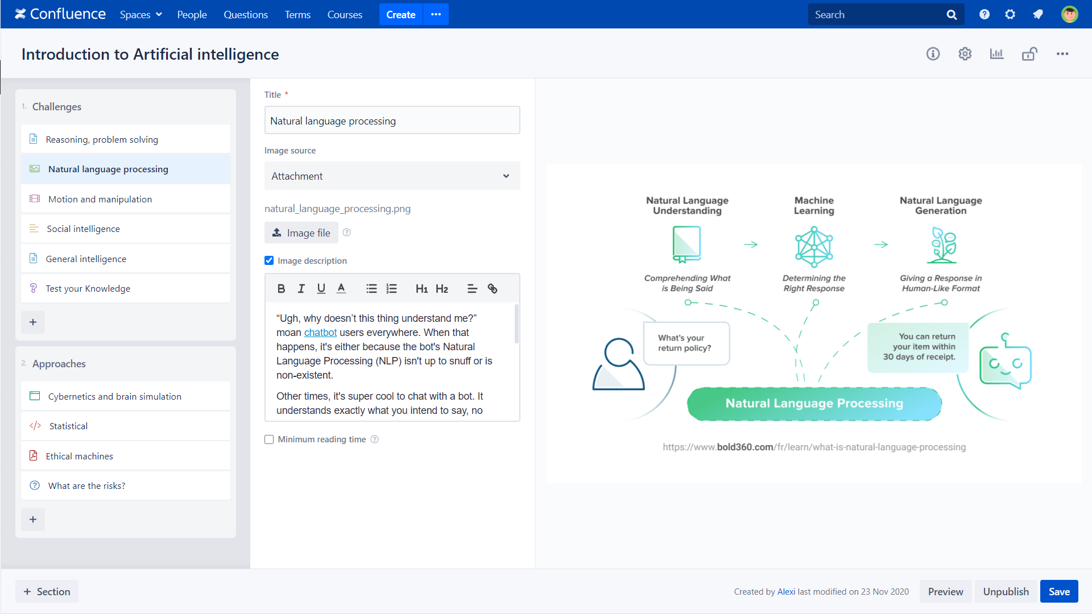Go to the Courses menu
The image size is (1092, 614).
pos(345,14)
